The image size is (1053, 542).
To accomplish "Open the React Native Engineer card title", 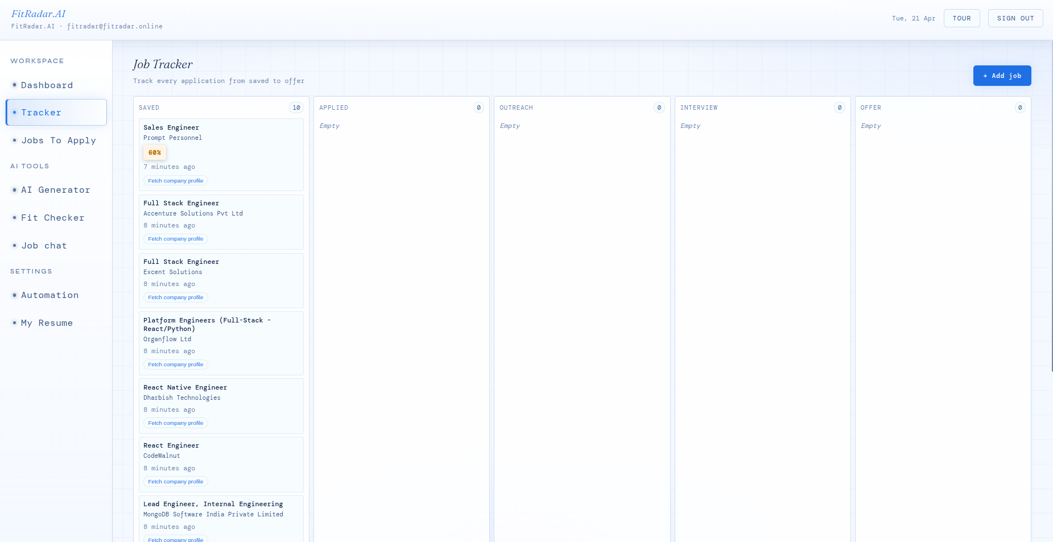I will click(185, 387).
